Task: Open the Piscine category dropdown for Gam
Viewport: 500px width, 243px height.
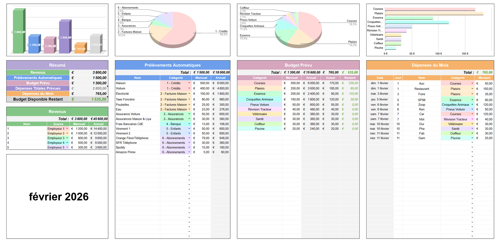Action: click(472, 138)
